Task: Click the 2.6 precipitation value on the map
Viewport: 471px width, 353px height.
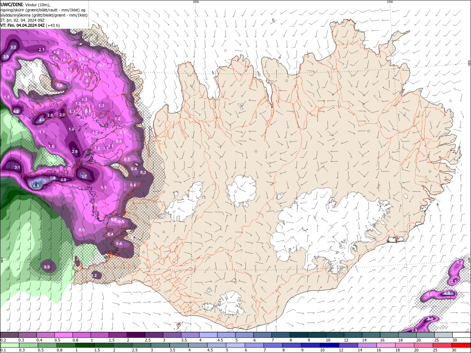Action: [50, 115]
